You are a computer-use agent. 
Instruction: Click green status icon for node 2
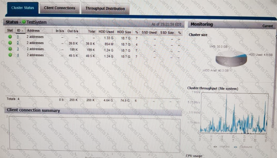(x=10, y=43)
